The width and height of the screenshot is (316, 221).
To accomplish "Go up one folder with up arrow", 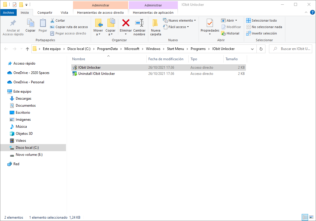I will pos(27,49).
